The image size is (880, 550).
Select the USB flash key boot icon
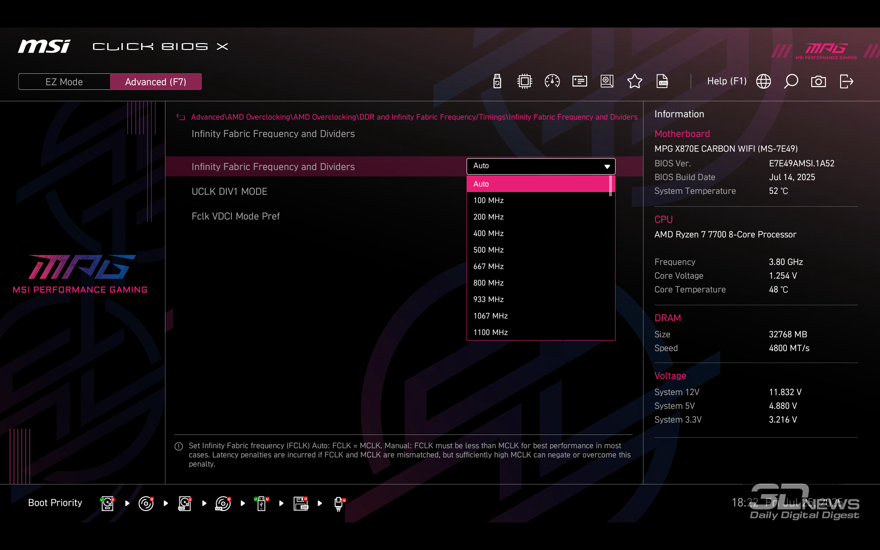(262, 503)
